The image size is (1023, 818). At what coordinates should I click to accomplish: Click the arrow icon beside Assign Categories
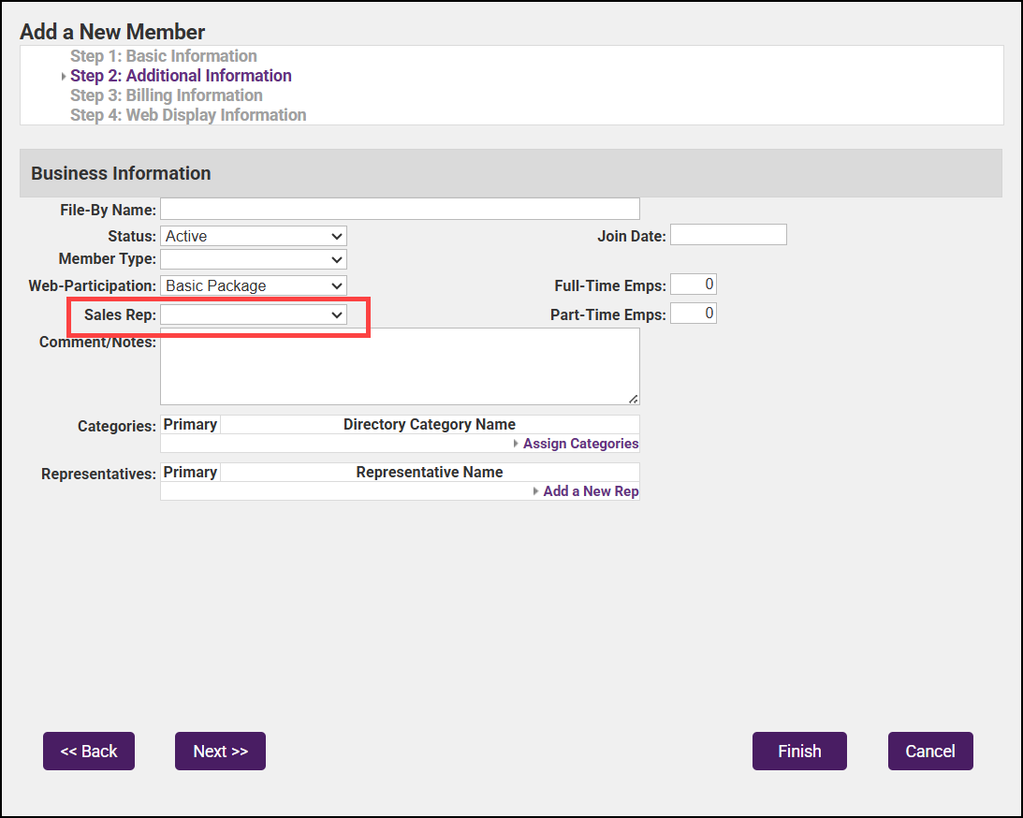(x=516, y=444)
